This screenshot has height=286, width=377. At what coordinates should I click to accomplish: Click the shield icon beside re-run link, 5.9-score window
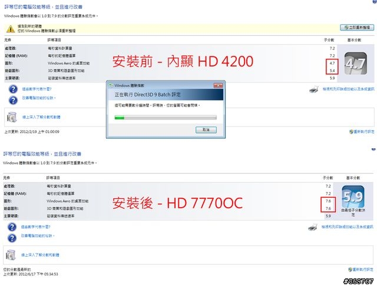pyautogui.click(x=350, y=270)
